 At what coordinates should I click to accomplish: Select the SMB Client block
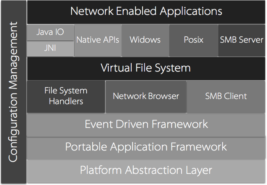(226, 96)
